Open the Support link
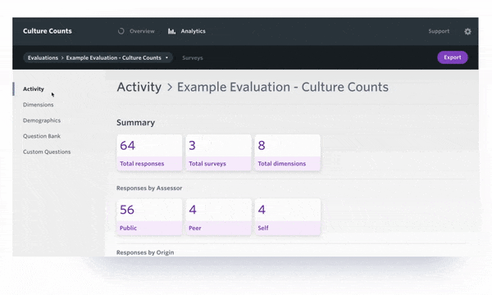The height and width of the screenshot is (295, 492). tap(439, 31)
